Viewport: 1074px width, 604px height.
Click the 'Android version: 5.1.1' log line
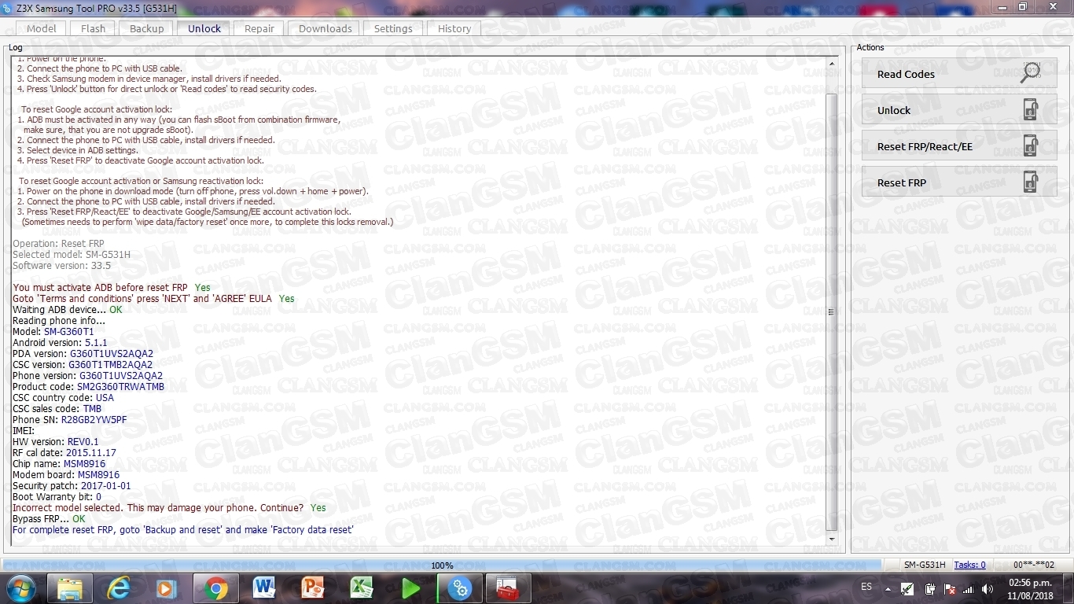point(59,343)
